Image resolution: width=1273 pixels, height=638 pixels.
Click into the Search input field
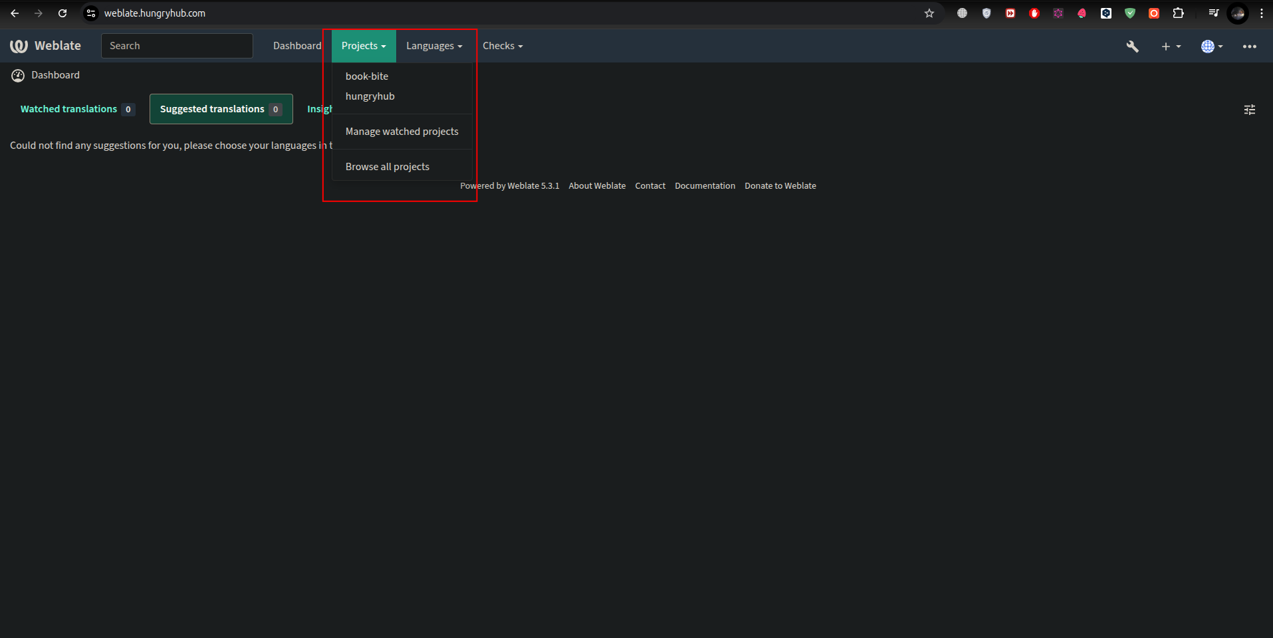pyautogui.click(x=177, y=46)
